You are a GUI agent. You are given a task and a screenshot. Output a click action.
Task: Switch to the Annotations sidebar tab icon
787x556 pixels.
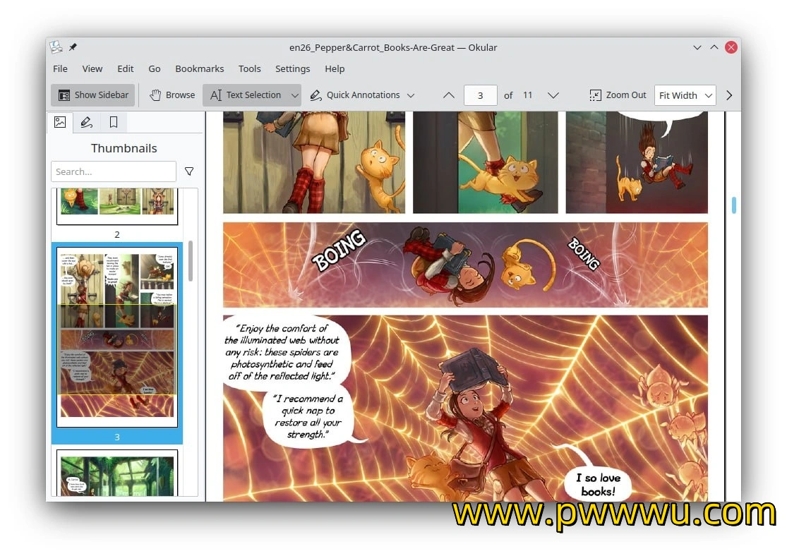tap(86, 122)
